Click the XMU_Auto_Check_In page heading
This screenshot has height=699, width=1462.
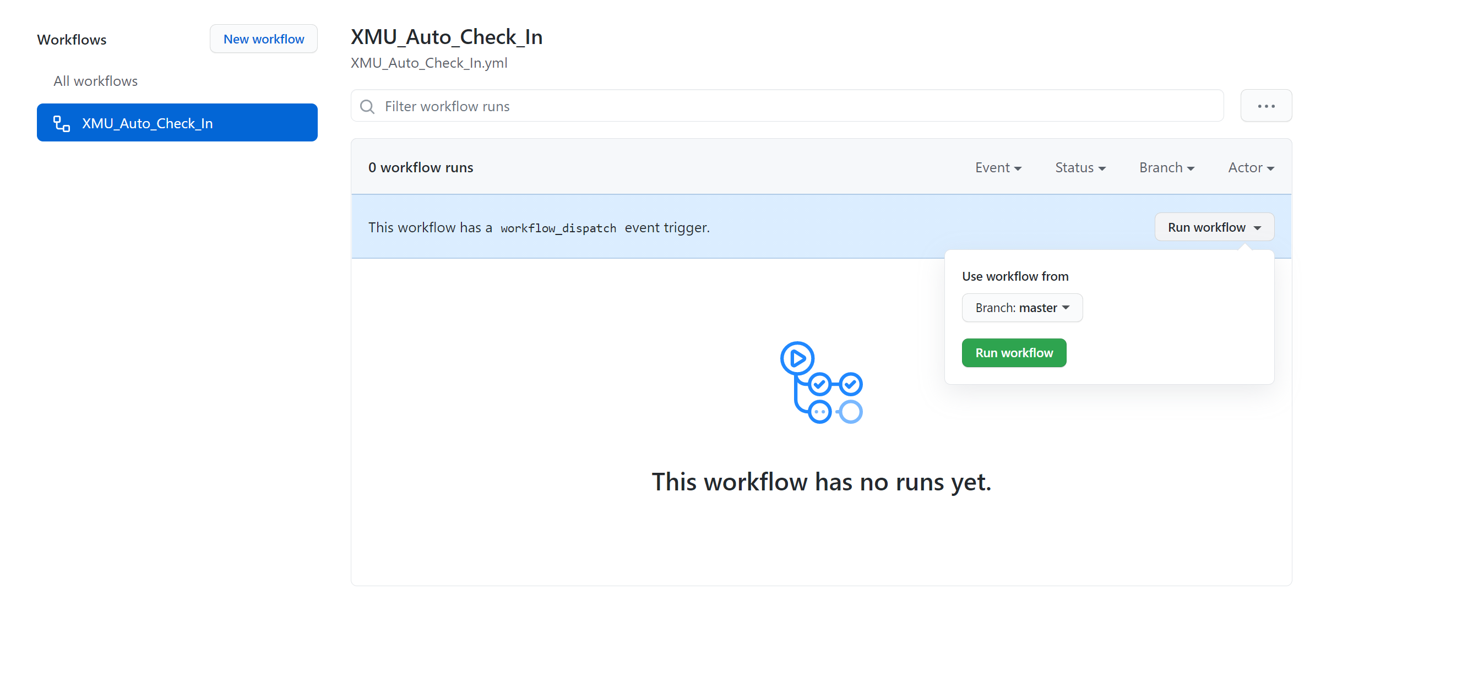pos(446,37)
